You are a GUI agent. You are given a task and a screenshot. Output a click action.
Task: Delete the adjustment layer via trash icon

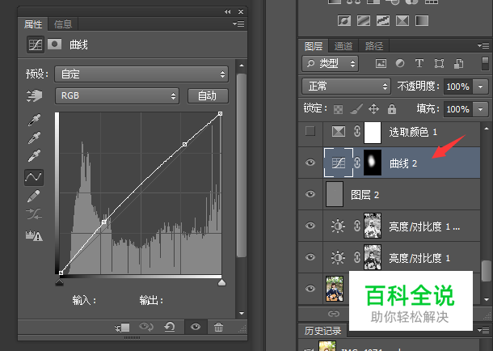coord(218,327)
